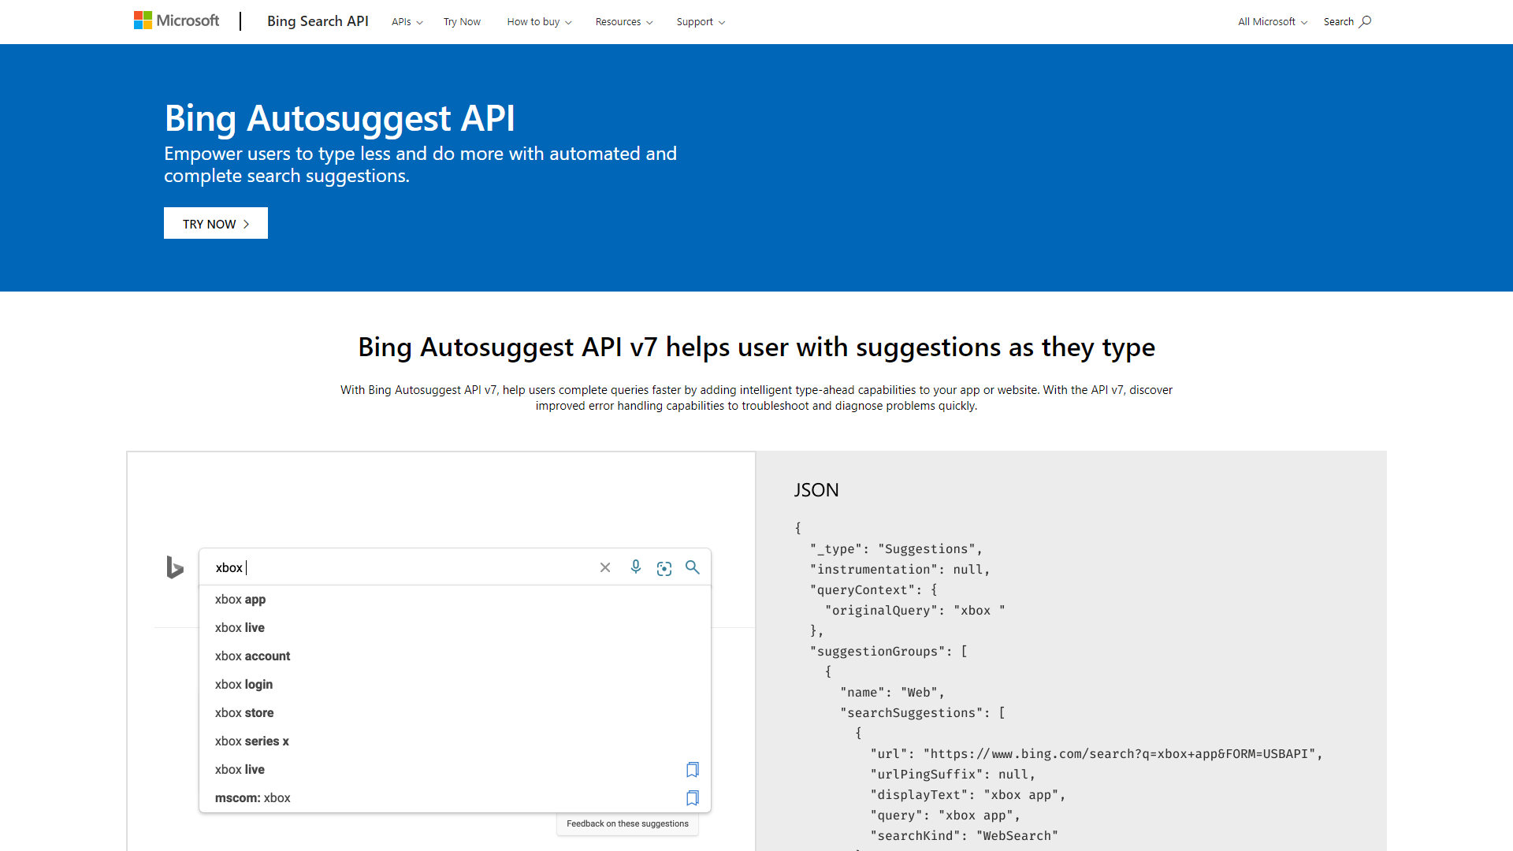
Task: Activate the microphone voice search icon
Action: coord(636,567)
